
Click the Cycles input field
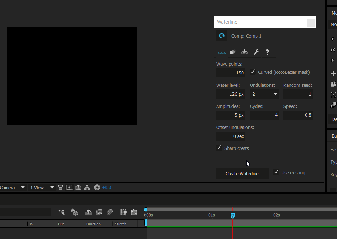coord(264,115)
